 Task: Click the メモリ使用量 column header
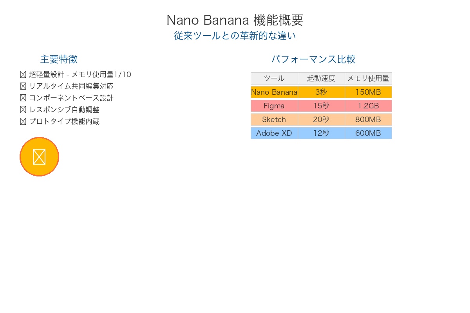(x=368, y=78)
